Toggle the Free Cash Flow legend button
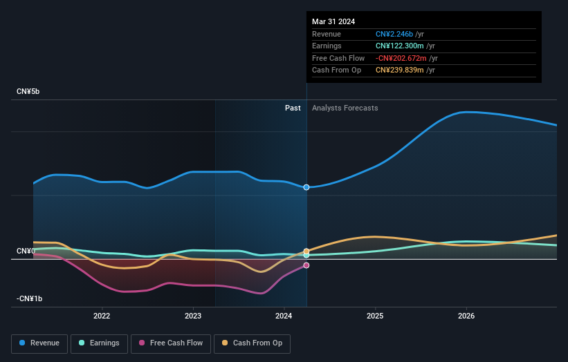The height and width of the screenshot is (362, 568). coord(171,343)
